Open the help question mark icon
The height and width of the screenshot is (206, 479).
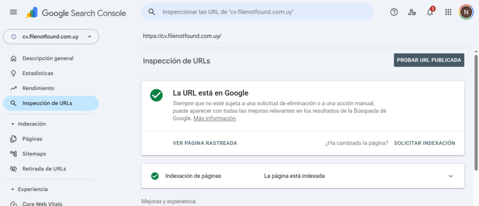(x=394, y=12)
